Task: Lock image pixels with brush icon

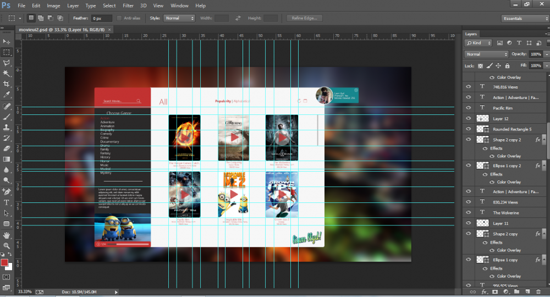Action: (x=490, y=65)
